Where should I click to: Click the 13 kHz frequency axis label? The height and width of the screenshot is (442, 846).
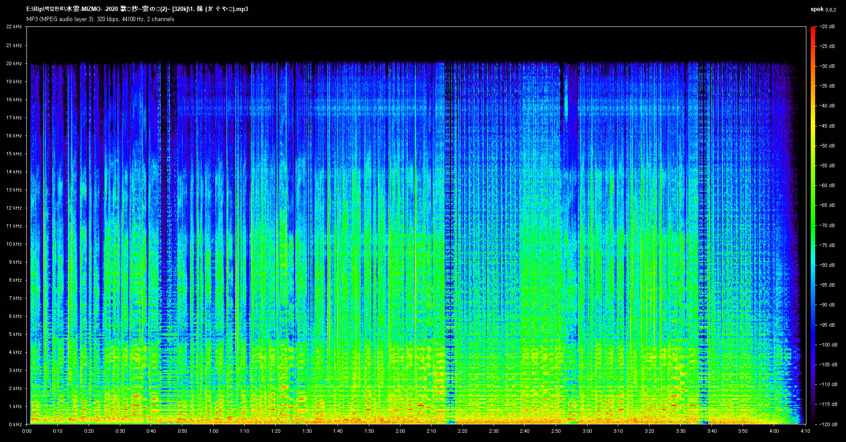[x=14, y=190]
